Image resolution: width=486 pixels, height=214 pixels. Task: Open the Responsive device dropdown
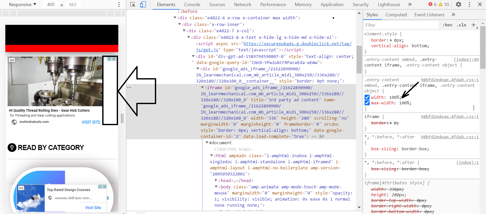(22, 5)
